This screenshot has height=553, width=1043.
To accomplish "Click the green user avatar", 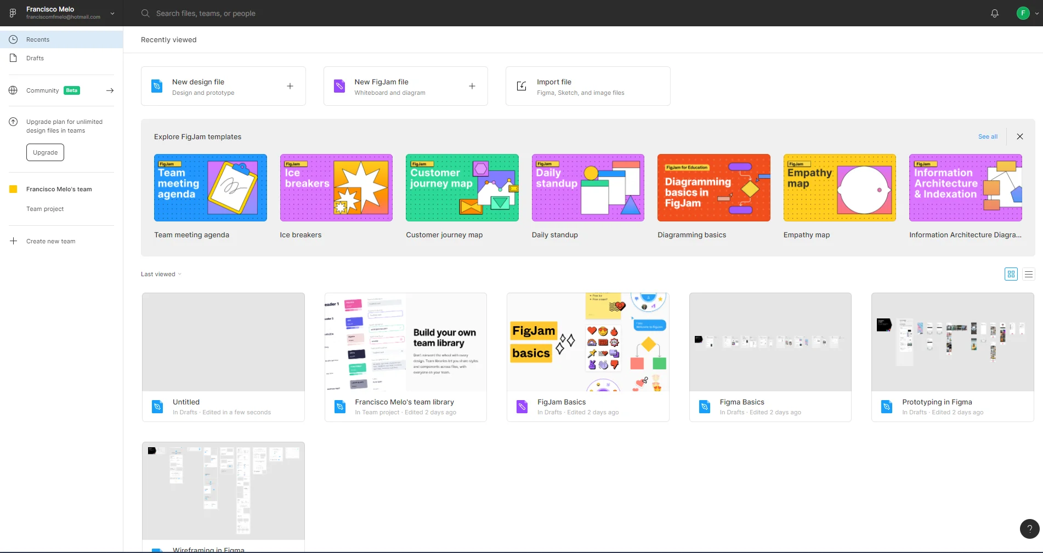I will (1023, 13).
